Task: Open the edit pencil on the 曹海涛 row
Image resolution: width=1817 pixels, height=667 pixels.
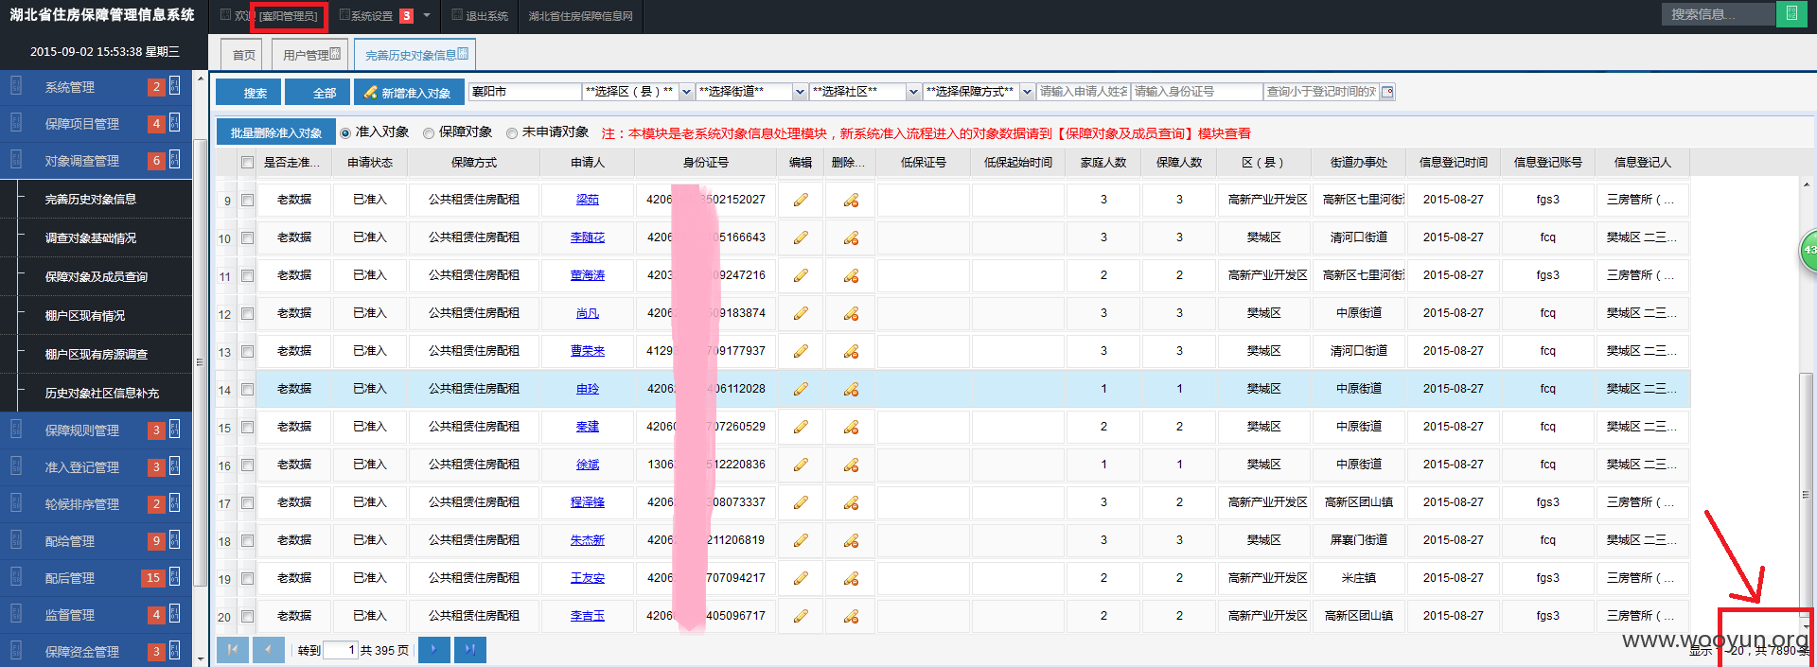Action: pyautogui.click(x=801, y=275)
